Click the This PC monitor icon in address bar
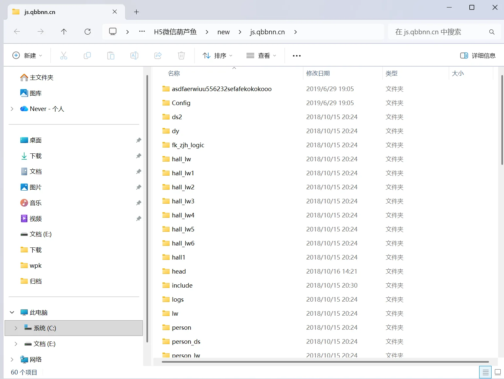The width and height of the screenshot is (504, 379). [x=113, y=32]
